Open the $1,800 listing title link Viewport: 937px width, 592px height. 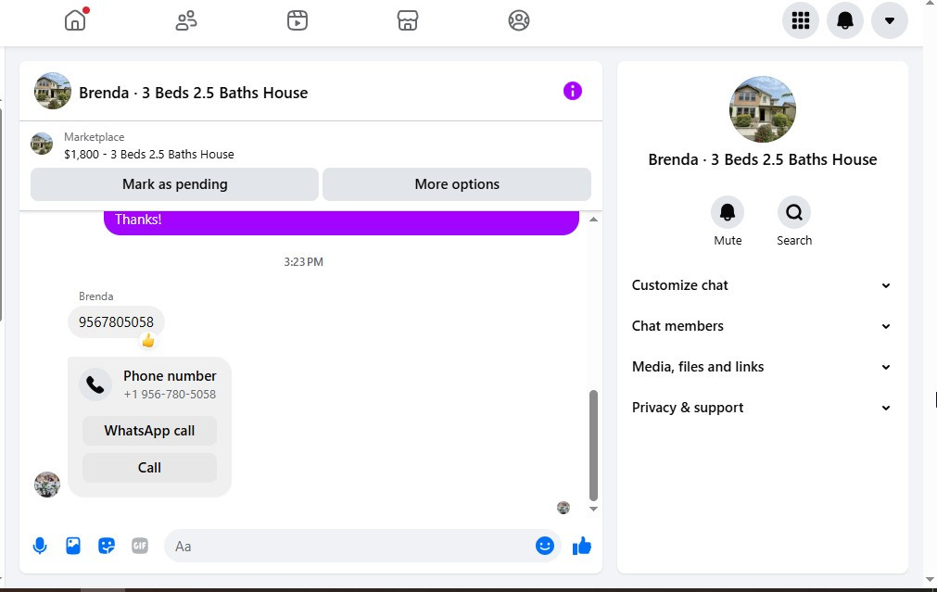(149, 154)
